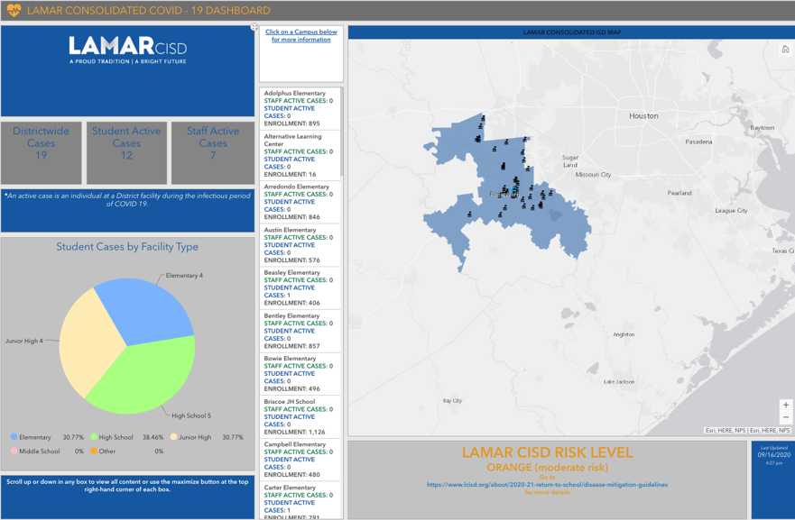The width and height of the screenshot is (795, 520).
Task: Click the 'Junior High 4' pie chart label
Action: (x=24, y=341)
